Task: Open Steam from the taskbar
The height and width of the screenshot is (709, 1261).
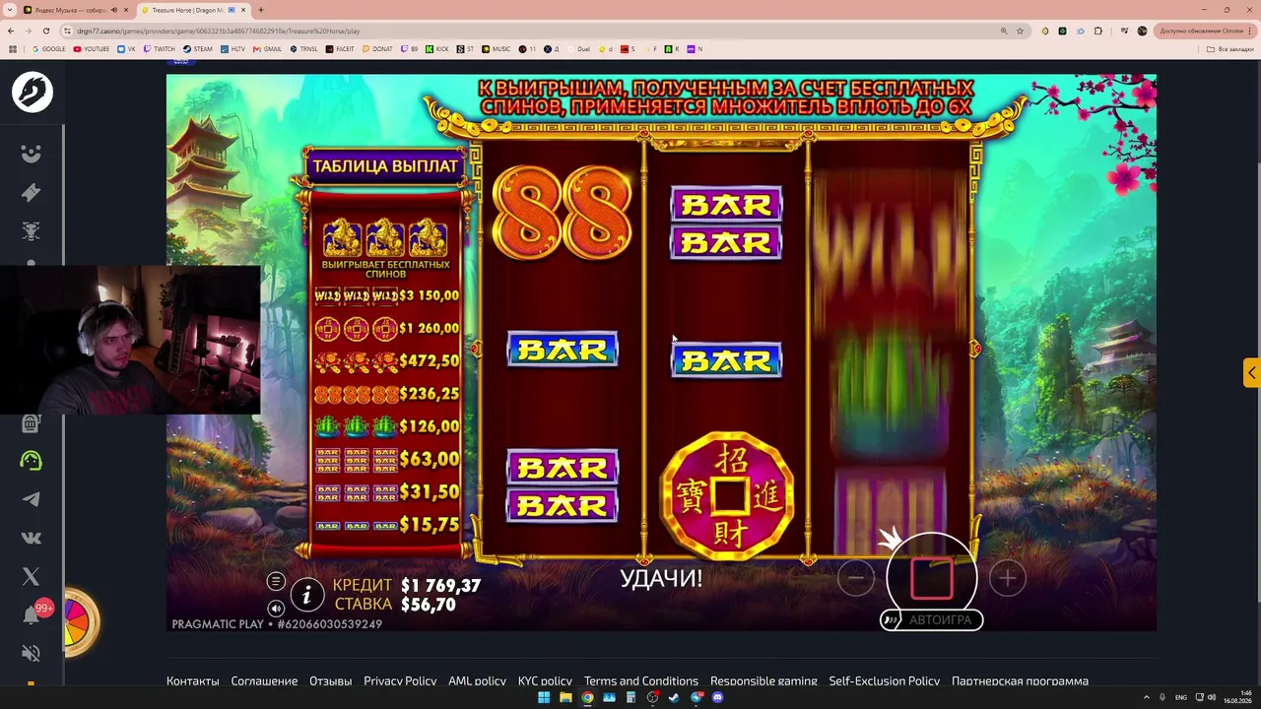Action: 674,697
